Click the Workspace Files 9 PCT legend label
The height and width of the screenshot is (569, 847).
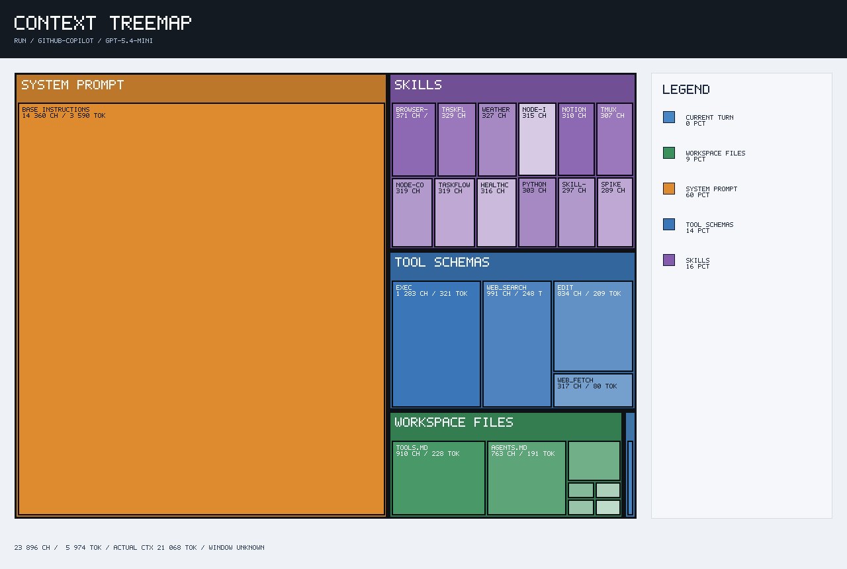pyautogui.click(x=715, y=156)
